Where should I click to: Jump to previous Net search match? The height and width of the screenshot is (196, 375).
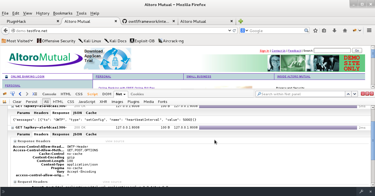coord(348,94)
